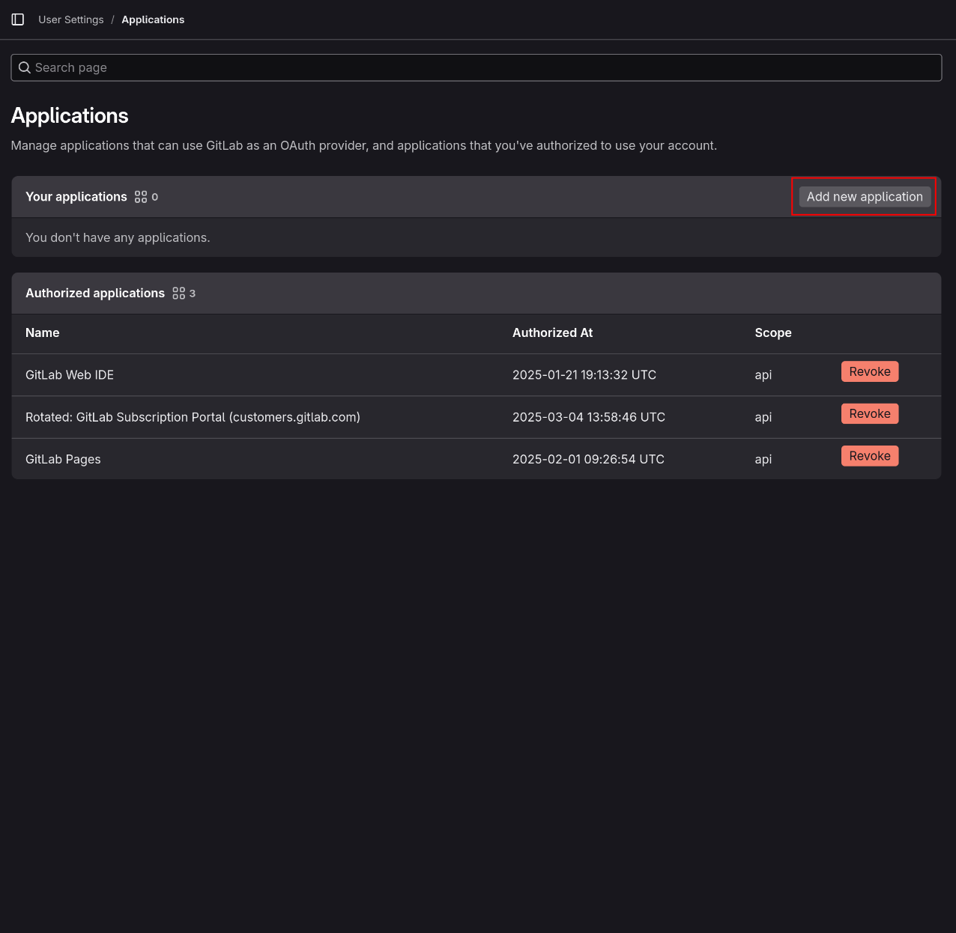The image size is (956, 933).
Task: Click the Name column header
Action: coord(42,332)
